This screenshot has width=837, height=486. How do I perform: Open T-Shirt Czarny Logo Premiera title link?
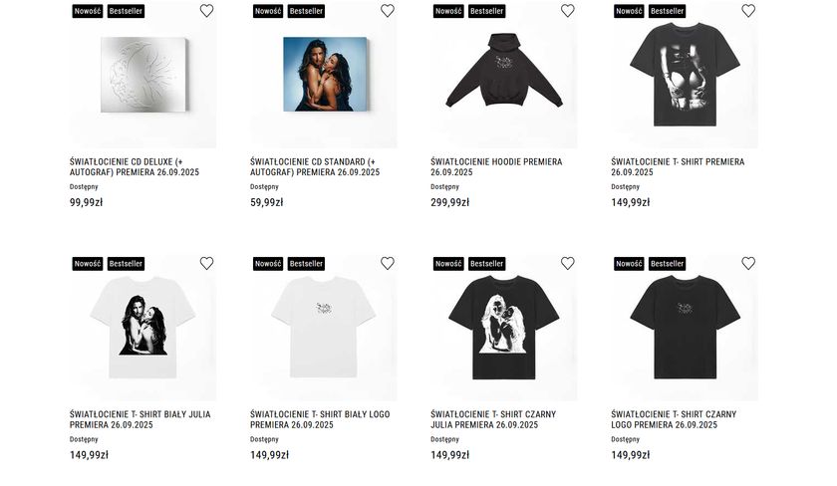tap(674, 419)
